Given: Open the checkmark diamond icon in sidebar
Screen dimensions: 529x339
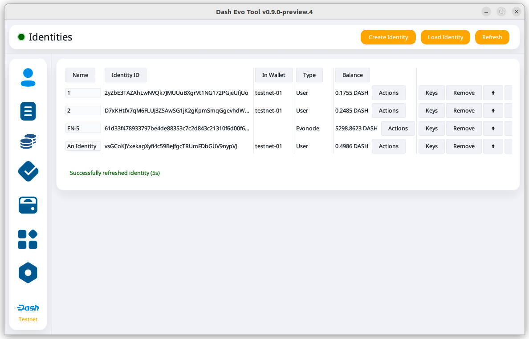Looking at the screenshot, I should pyautogui.click(x=28, y=171).
